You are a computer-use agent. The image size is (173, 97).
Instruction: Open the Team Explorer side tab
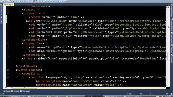click(172, 38)
